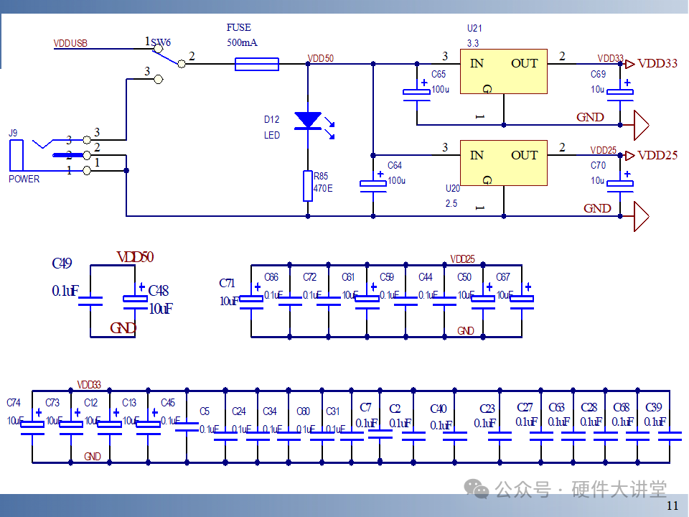This screenshot has width=689, height=517.
Task: Click the 500mA fuse rating text
Action: coord(242,42)
